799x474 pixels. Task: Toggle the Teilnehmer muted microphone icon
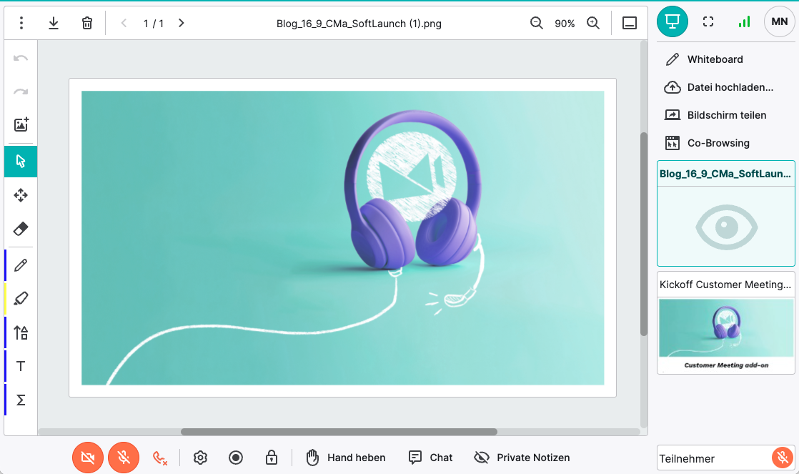click(x=782, y=458)
